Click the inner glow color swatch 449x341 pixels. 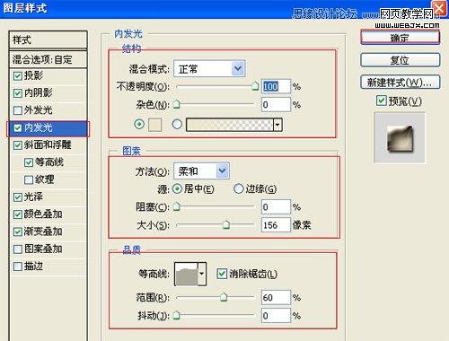(155, 125)
